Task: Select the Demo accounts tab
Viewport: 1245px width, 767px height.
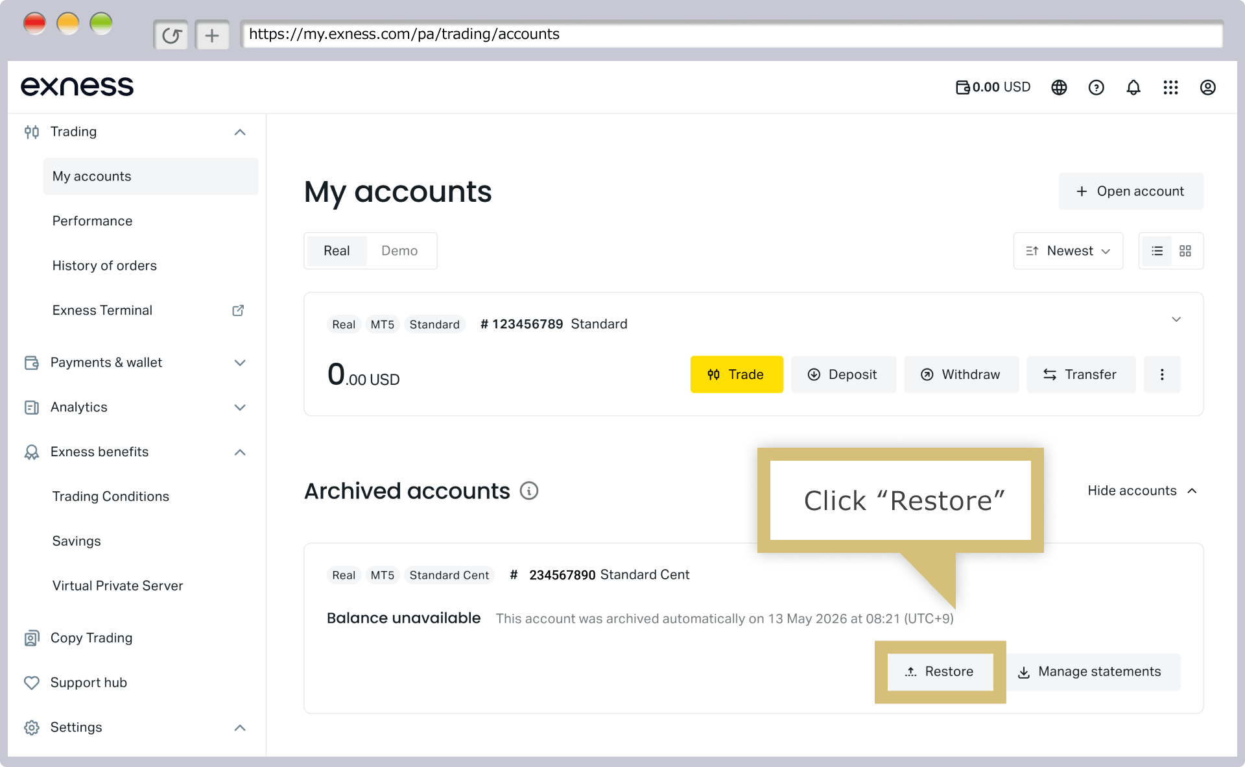Action: 399,251
